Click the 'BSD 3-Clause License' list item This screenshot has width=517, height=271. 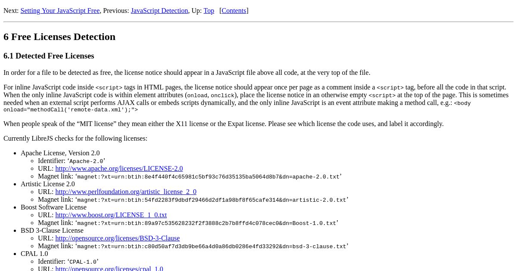point(52,231)
